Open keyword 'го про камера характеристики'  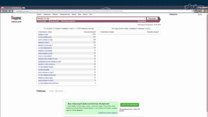click(x=48, y=83)
